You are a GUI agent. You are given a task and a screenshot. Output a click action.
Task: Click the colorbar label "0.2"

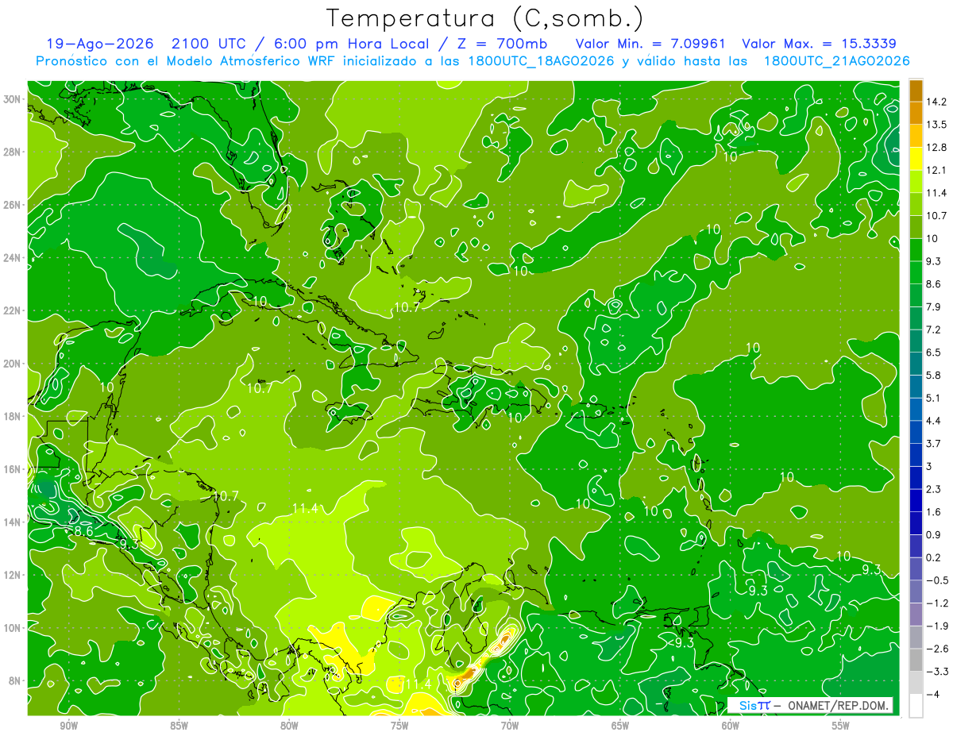933,557
